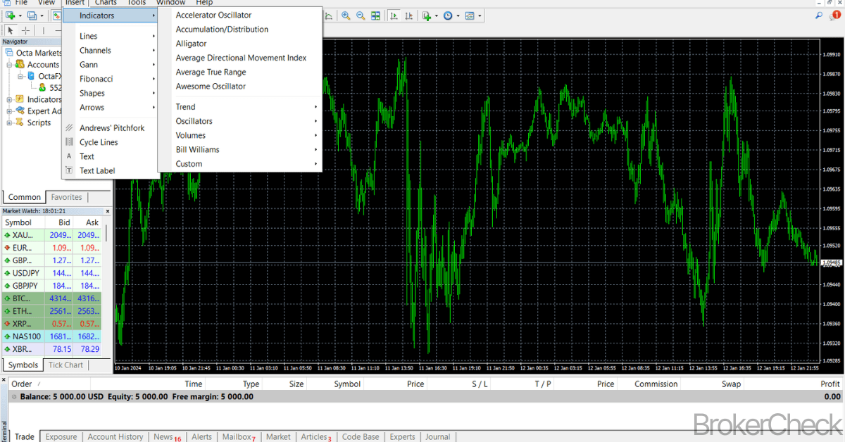845x442 pixels.
Task: Click the current price marker 1.09485
Action: (x=832, y=263)
